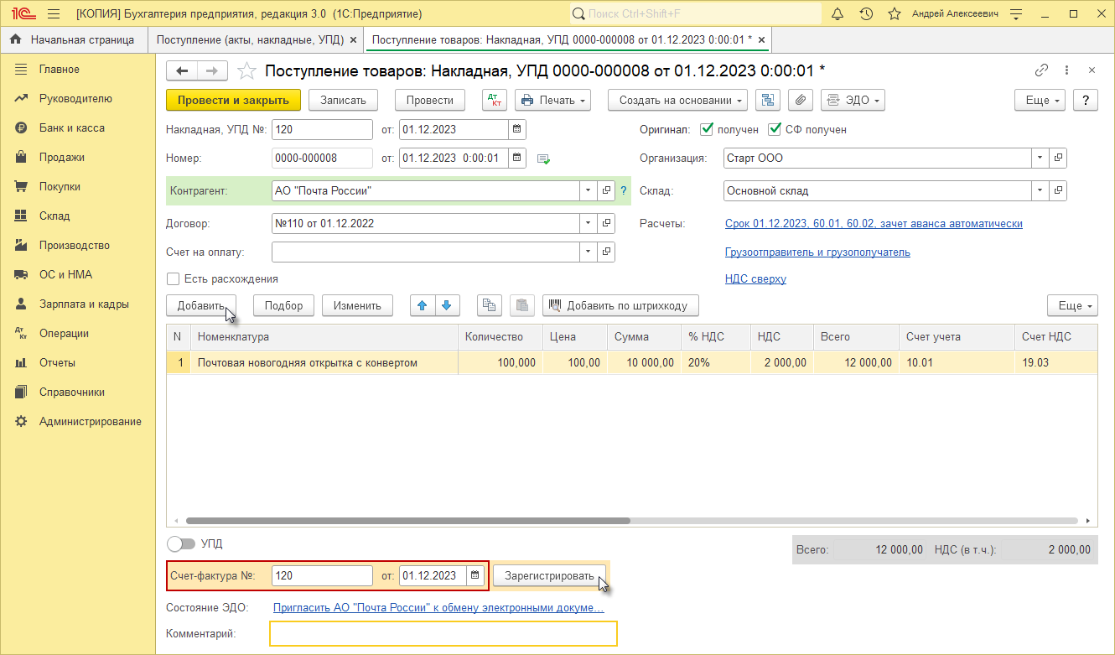Click 'Добавить по штрихкоду' button
1115x655 pixels.
pyautogui.click(x=620, y=305)
